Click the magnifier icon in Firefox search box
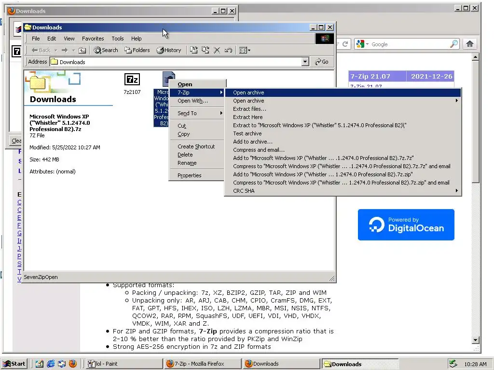The height and width of the screenshot is (370, 494). (454, 44)
